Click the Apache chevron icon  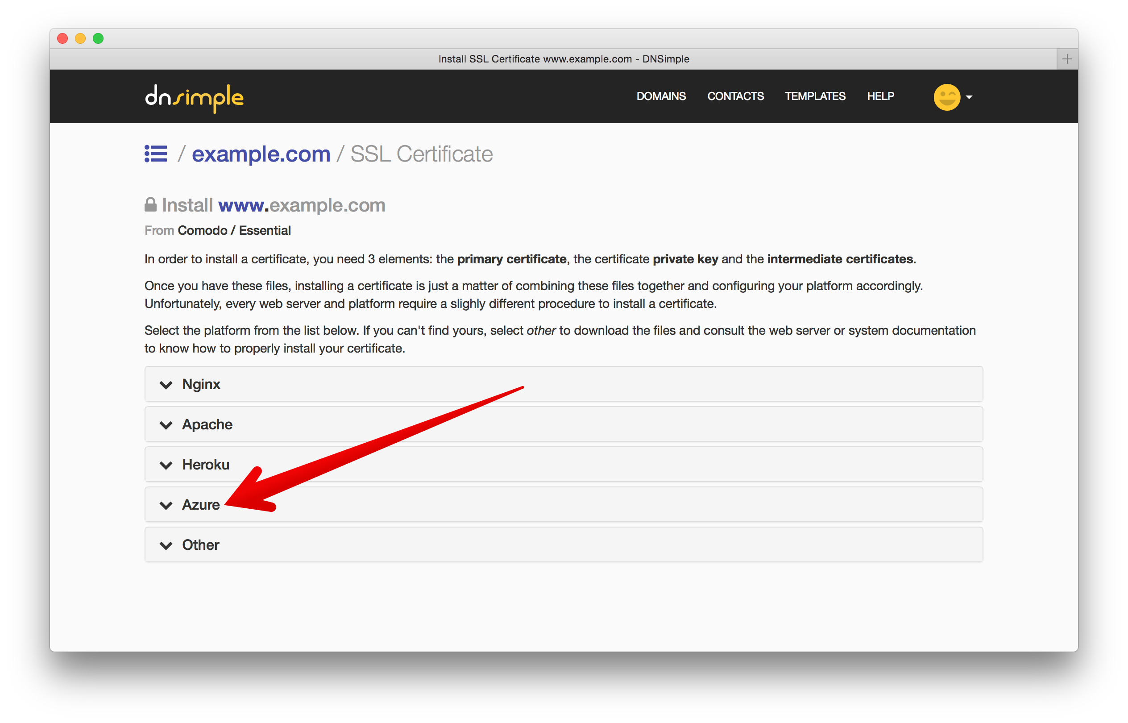coord(166,425)
